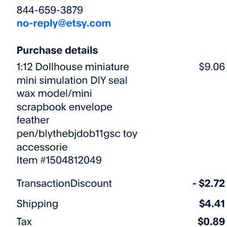This screenshot has height=227, width=227.
Task: Click the - $2.72 discount amount
Action: click(x=209, y=183)
